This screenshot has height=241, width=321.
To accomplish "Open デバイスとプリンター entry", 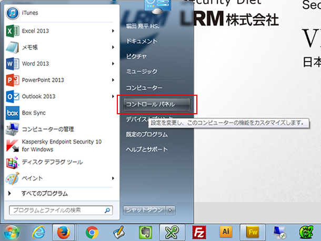I will pos(136,119).
